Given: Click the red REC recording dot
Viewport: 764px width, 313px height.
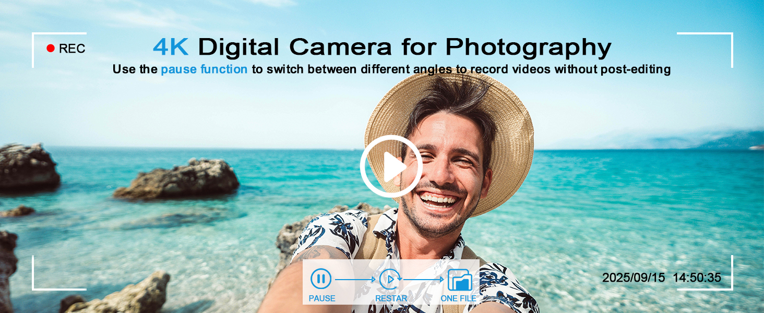Looking at the screenshot, I should coord(51,49).
